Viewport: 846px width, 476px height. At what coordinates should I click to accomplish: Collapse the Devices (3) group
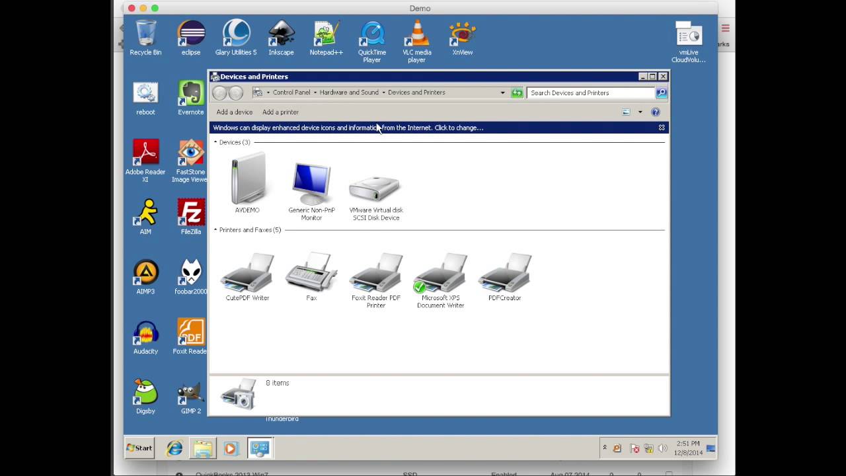pyautogui.click(x=215, y=142)
